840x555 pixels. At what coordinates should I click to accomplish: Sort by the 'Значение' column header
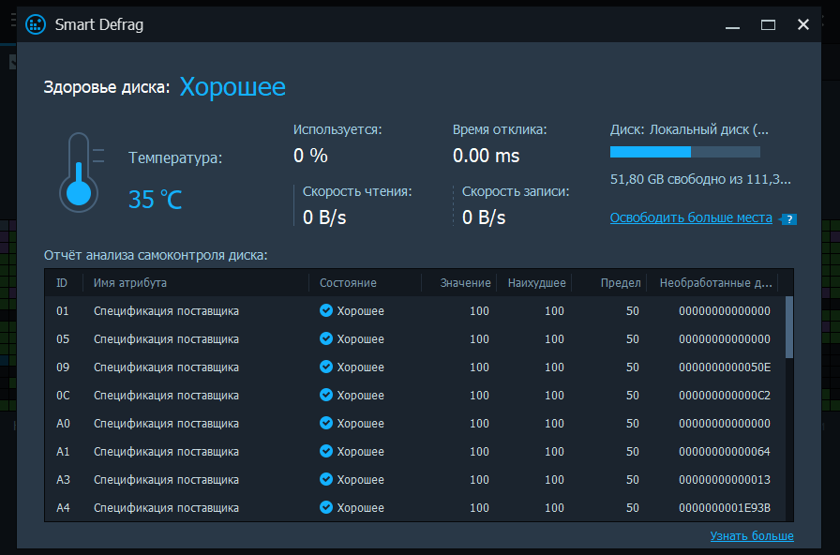tap(465, 283)
